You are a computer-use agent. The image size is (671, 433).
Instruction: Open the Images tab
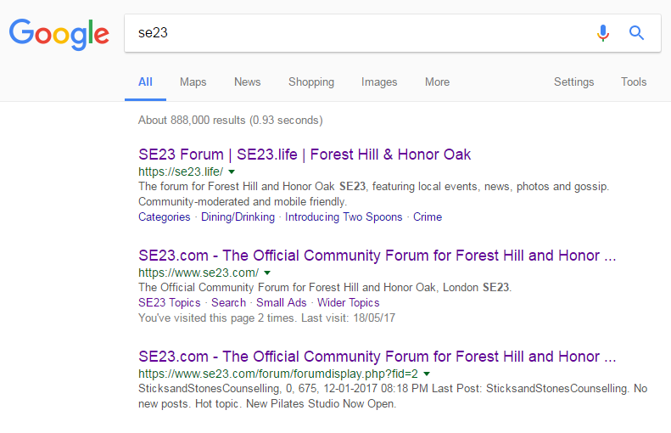(379, 82)
